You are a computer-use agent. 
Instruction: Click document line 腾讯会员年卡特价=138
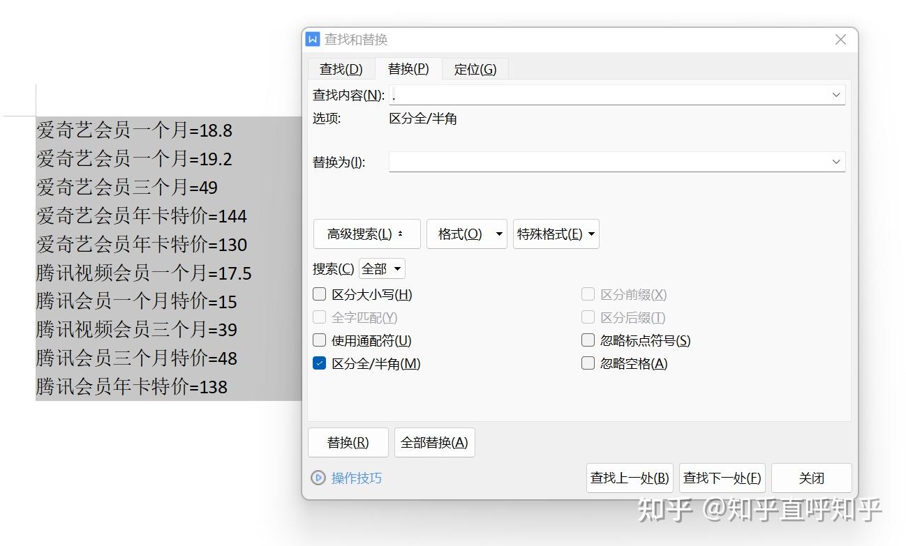pos(132,387)
